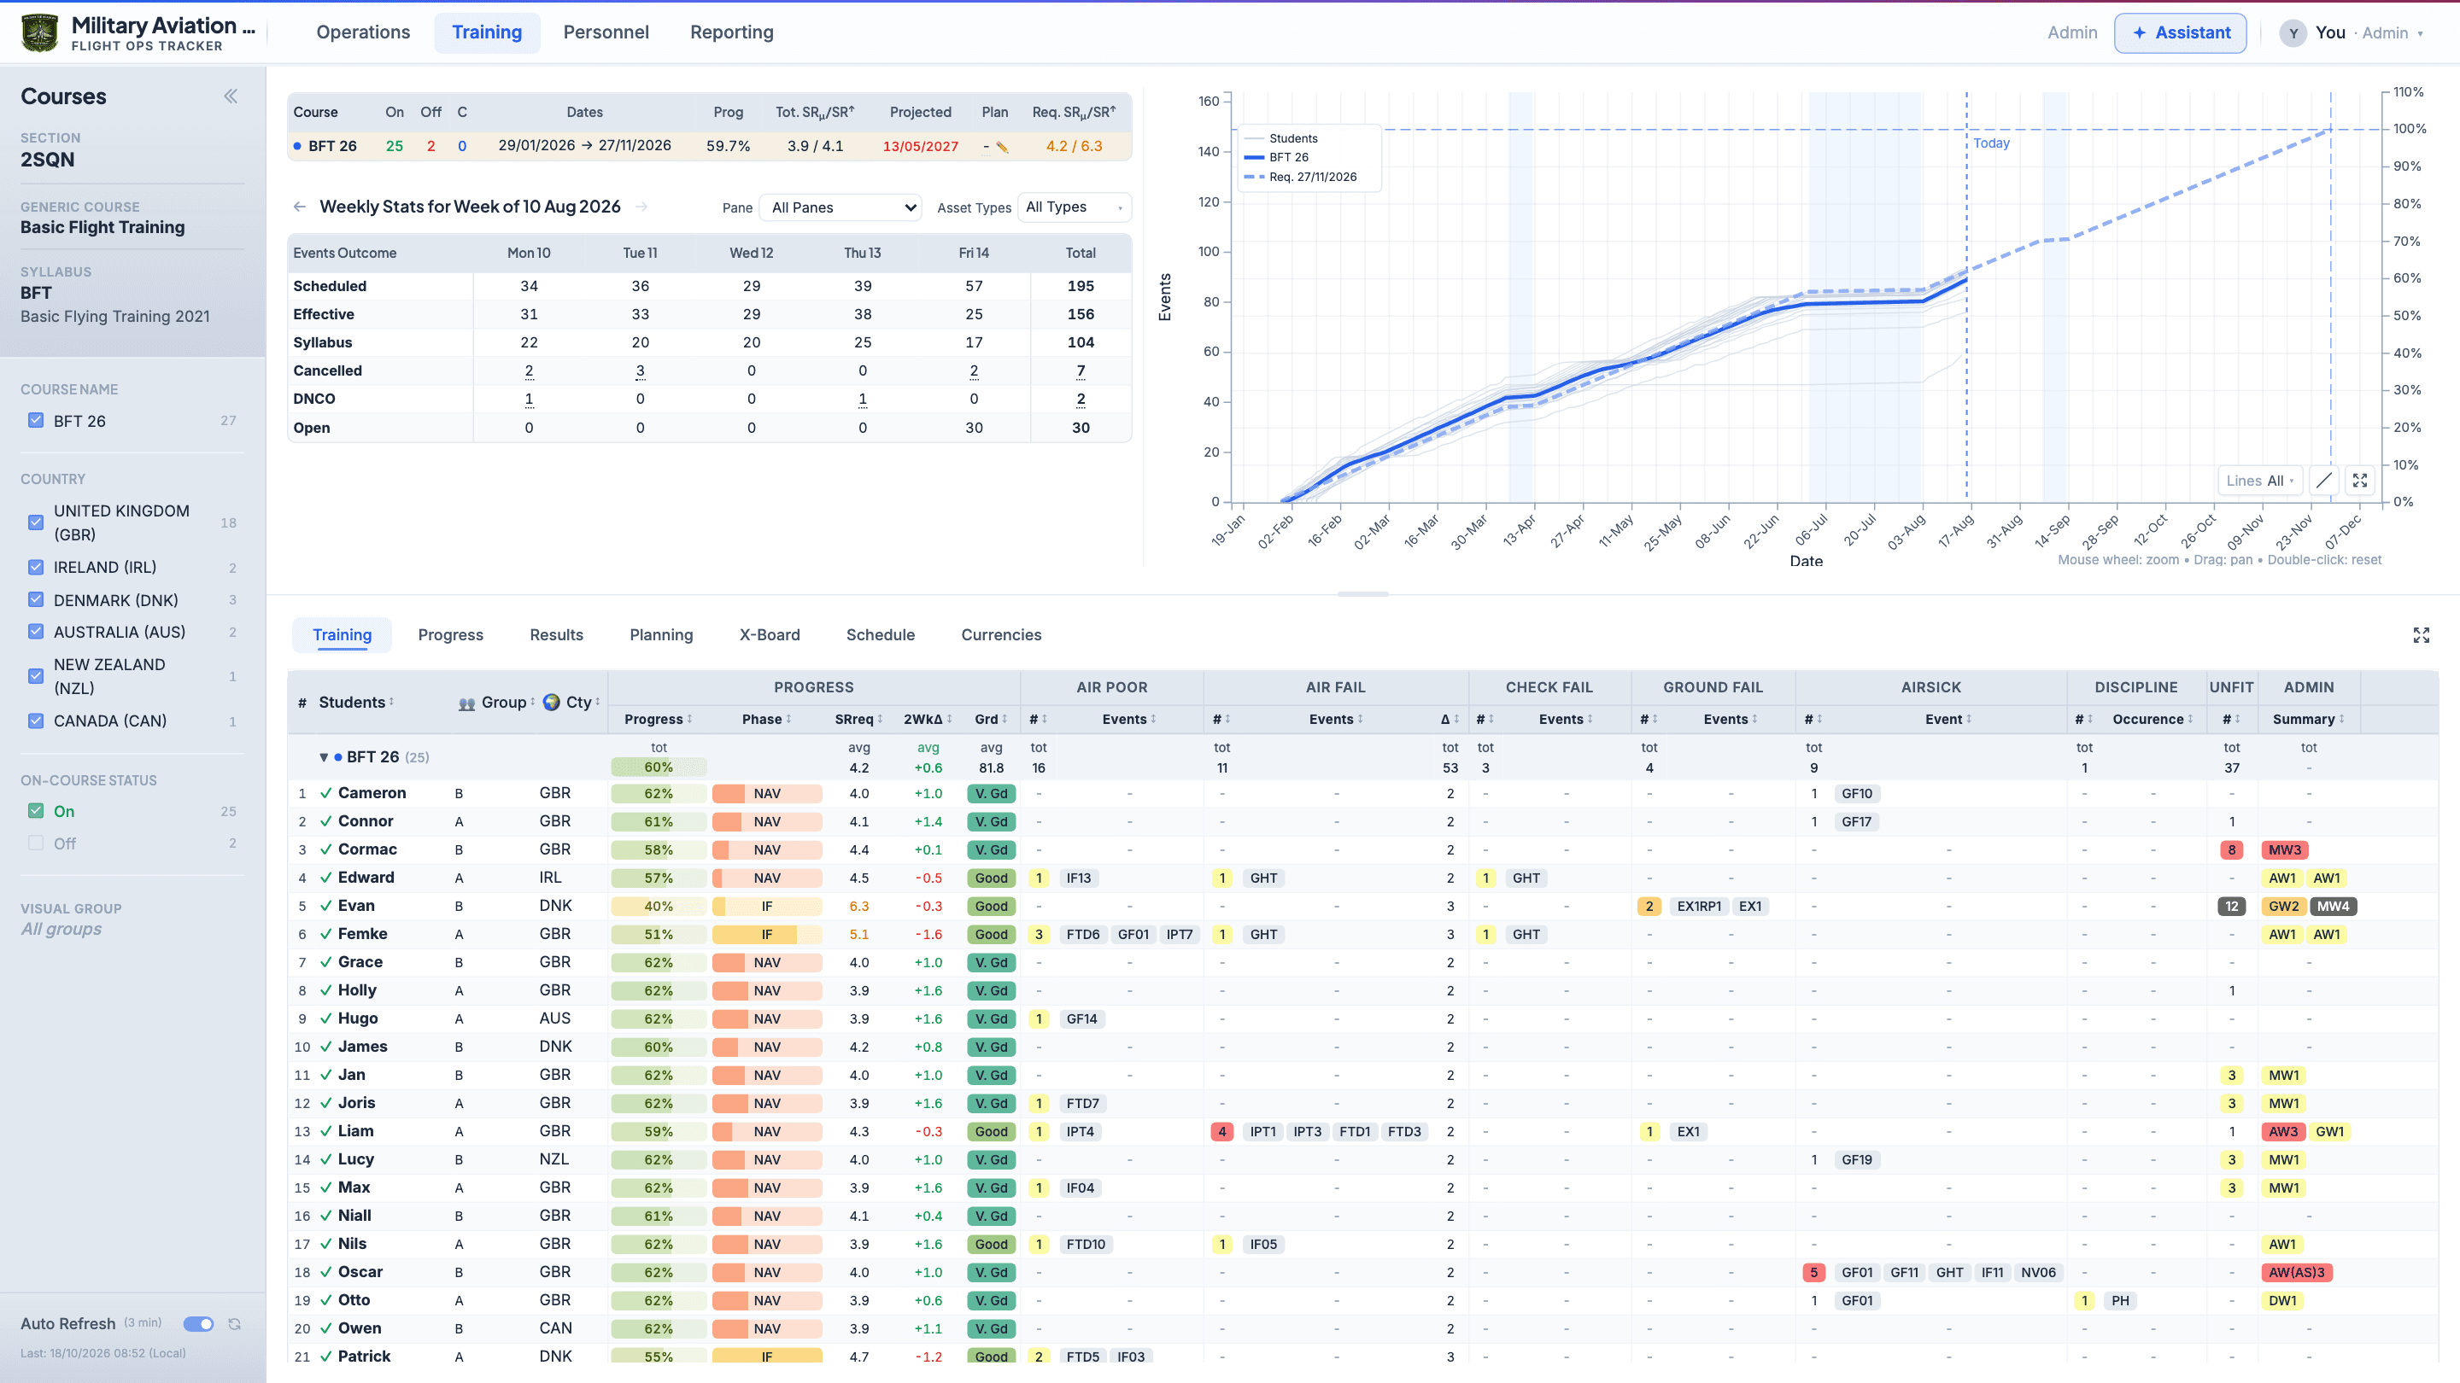Screen dimensions: 2460x1383
Task: Click the user avatar Y icon
Action: (x=2293, y=32)
